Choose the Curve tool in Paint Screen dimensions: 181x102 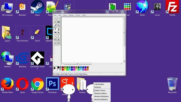59,36
